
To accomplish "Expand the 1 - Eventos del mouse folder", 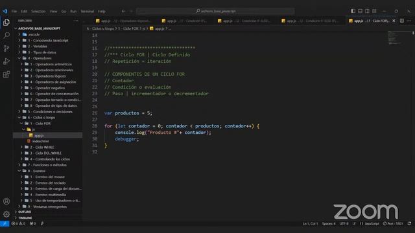I will click(47, 177).
